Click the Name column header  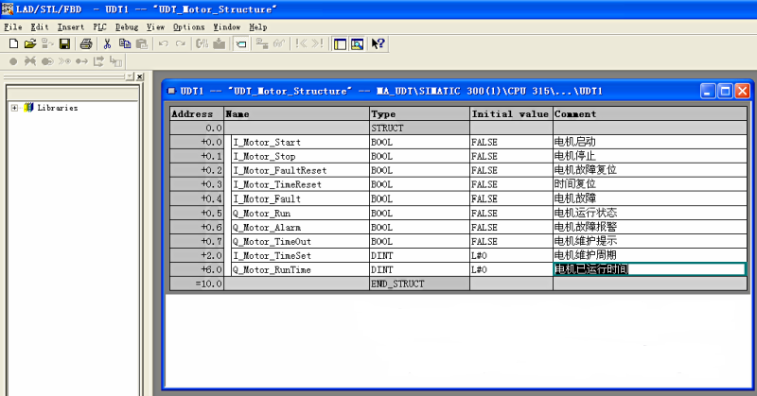point(296,113)
